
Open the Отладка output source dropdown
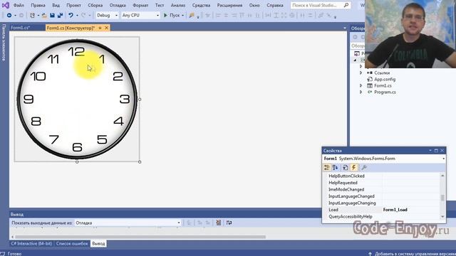click(x=179, y=223)
